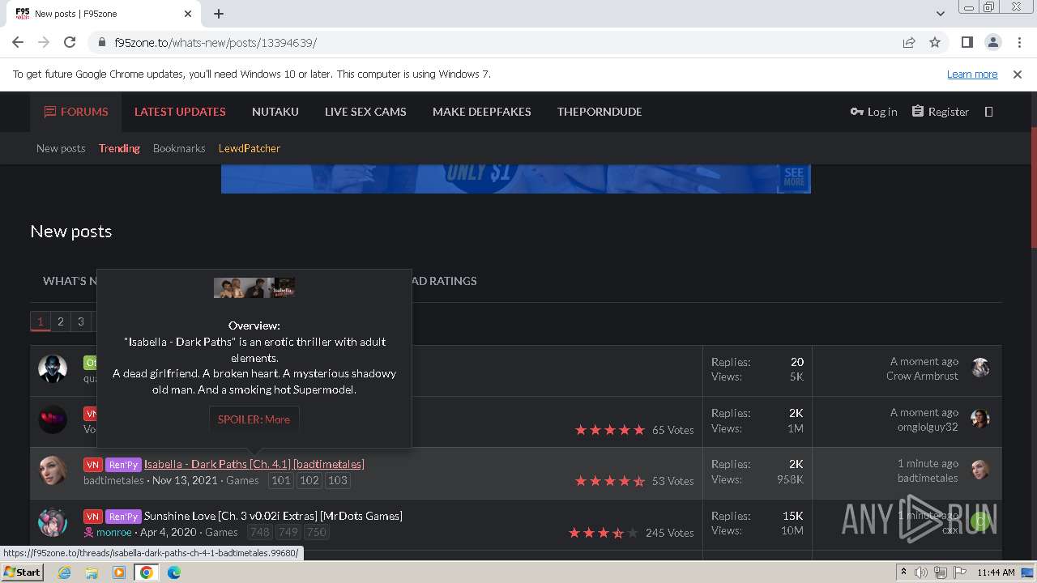Viewport: 1037px width, 583px height.
Task: Close the New posts browser tab
Action: click(188, 14)
